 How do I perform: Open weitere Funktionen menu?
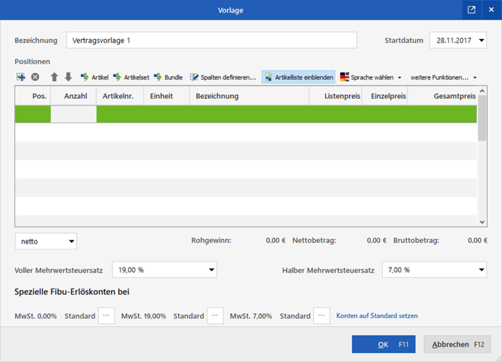tap(444, 77)
